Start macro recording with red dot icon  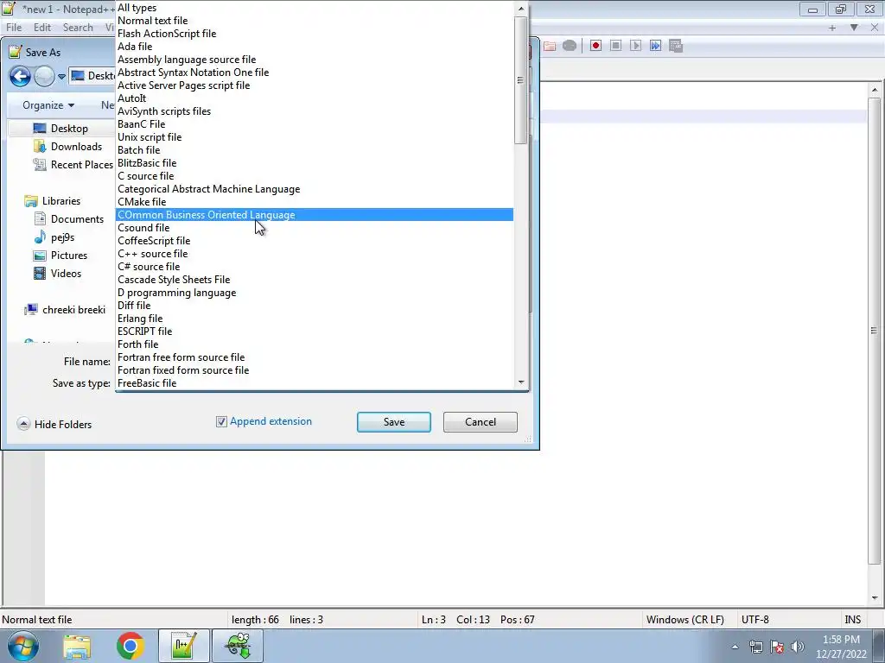pyautogui.click(x=595, y=46)
